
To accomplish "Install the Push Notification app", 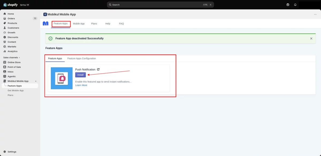I will coord(81,75).
